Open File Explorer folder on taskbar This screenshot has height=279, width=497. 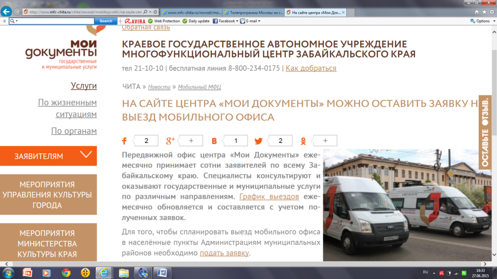pyautogui.click(x=124, y=273)
